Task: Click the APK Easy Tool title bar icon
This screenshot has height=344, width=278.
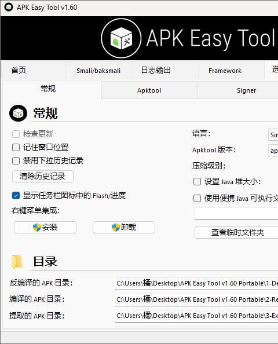Action: pyautogui.click(x=9, y=8)
